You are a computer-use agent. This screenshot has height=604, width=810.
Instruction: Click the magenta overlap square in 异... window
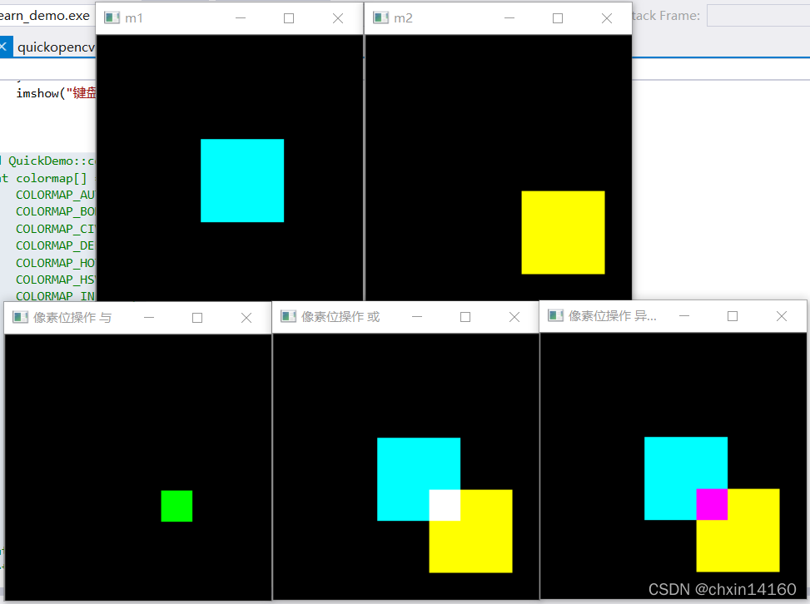(712, 504)
